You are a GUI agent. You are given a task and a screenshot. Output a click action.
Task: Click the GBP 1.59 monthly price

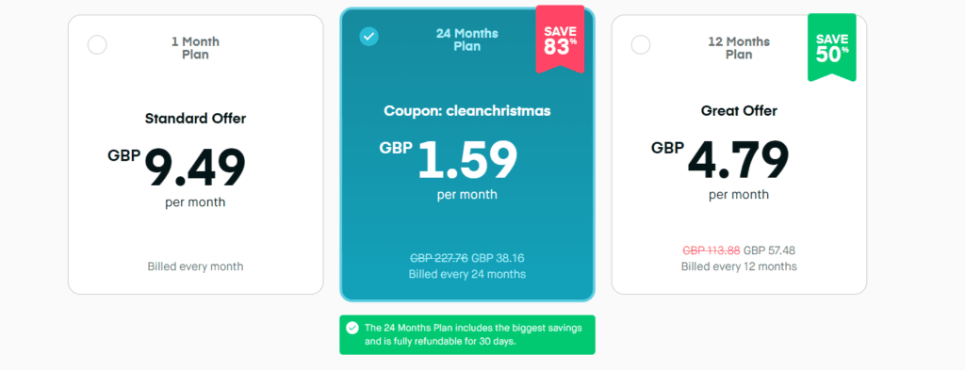coord(449,158)
